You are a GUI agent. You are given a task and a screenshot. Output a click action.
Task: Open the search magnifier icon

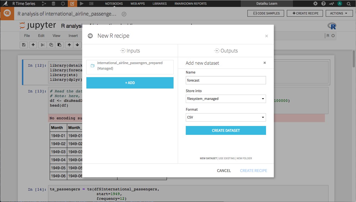click(349, 4)
